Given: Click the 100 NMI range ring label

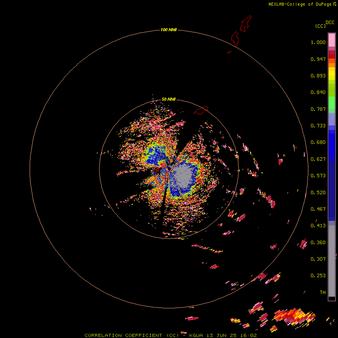Looking at the screenshot, I should (x=169, y=30).
